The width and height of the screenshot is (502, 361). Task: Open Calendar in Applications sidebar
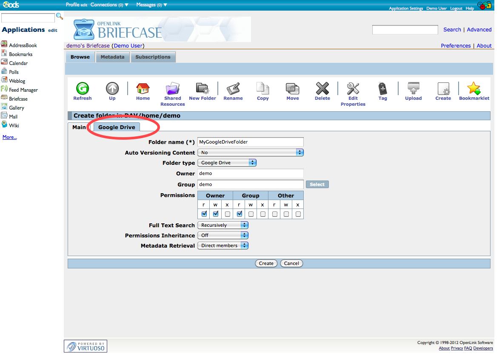18,63
